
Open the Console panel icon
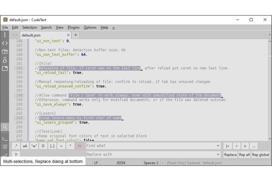tap(5, 139)
